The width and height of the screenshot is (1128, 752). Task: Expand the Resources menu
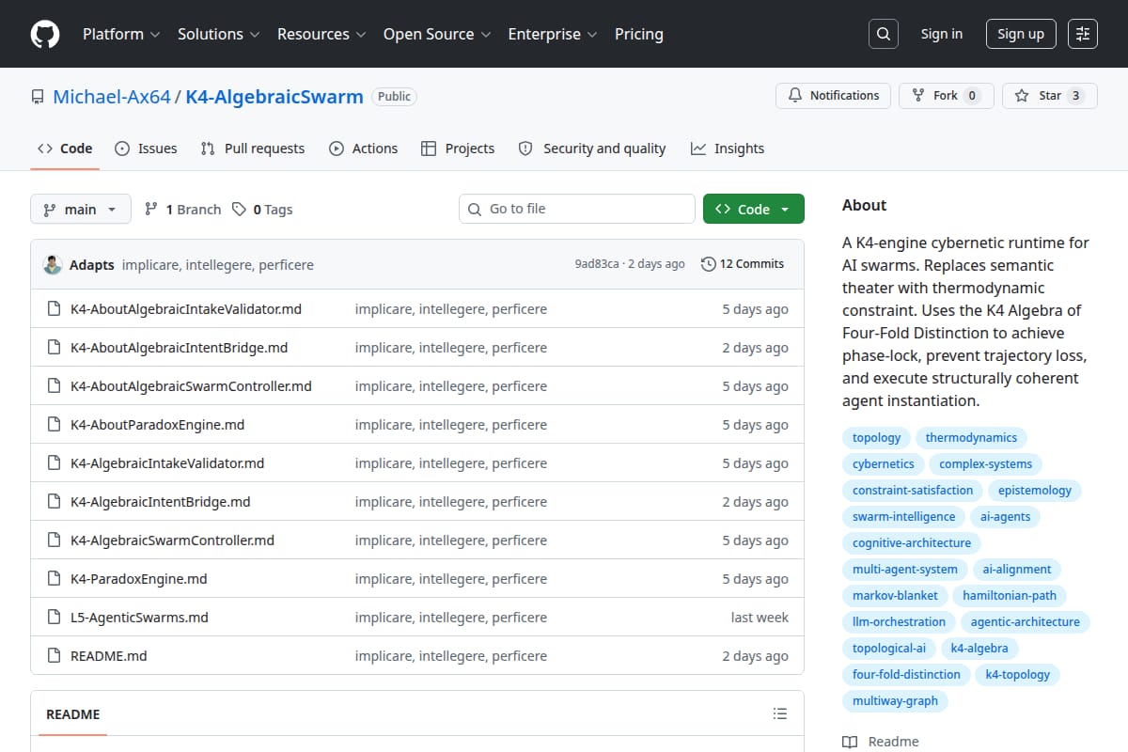tap(321, 34)
